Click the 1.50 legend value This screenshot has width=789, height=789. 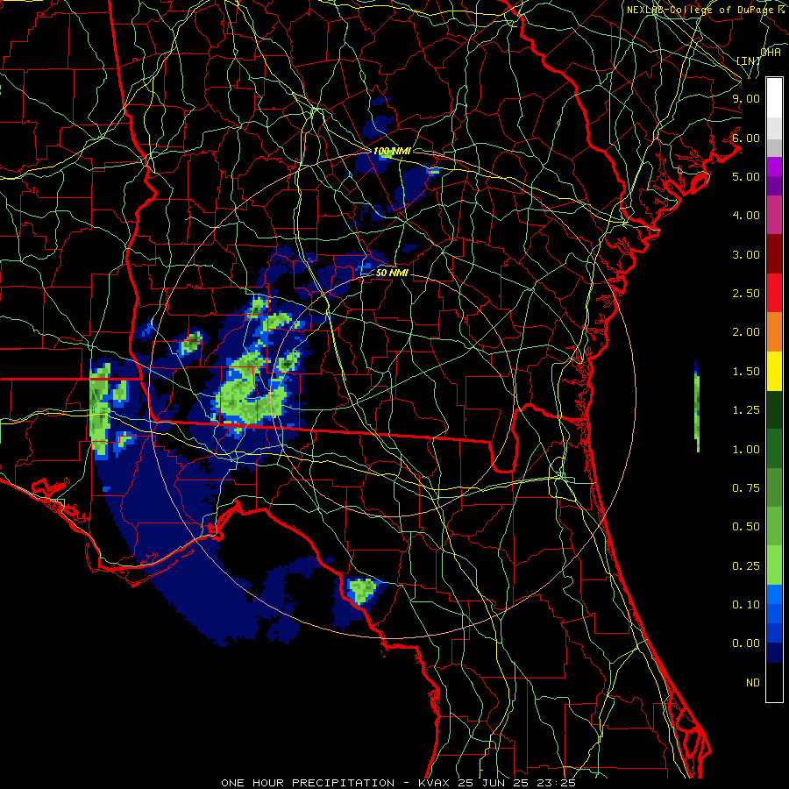[x=746, y=372]
